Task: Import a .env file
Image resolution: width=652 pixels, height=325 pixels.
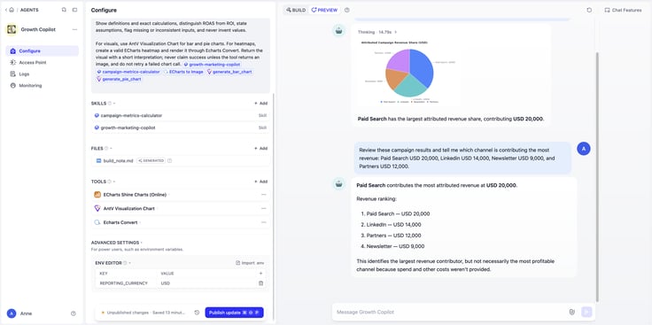Action: click(x=250, y=263)
